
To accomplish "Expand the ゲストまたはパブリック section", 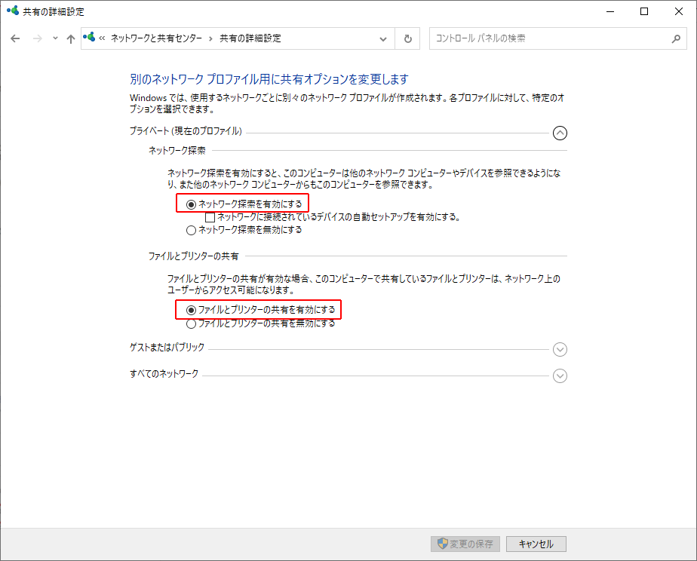I will [x=559, y=349].
